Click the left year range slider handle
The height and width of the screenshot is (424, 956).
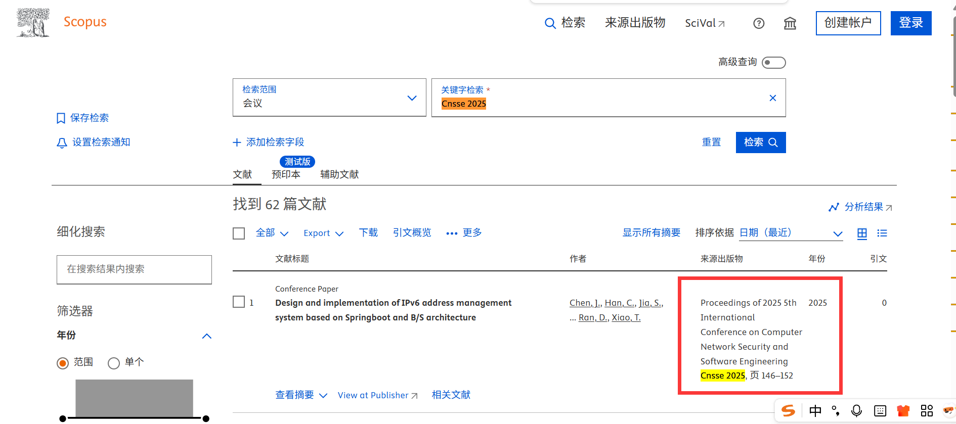tap(63, 418)
